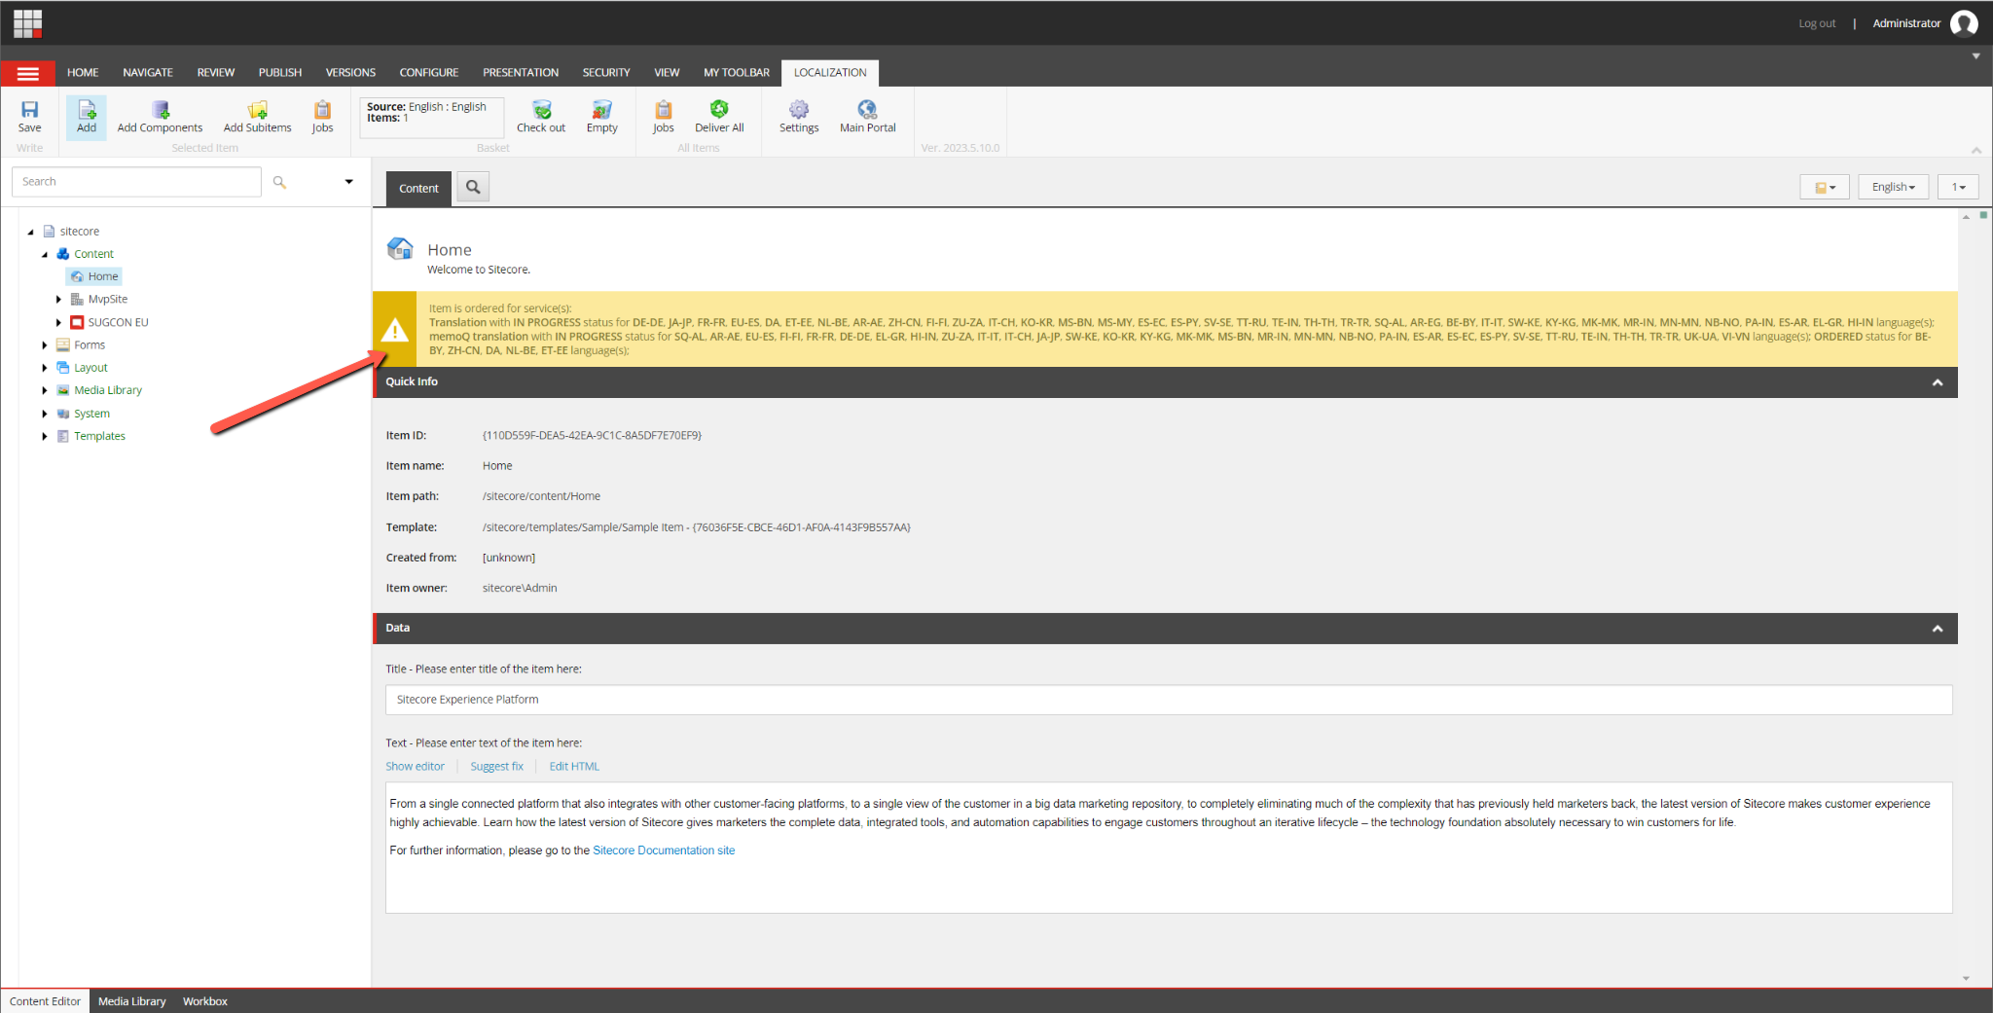This screenshot has height=1013, width=1993.
Task: Open the Sitecore Documentation site link
Action: [x=664, y=850]
